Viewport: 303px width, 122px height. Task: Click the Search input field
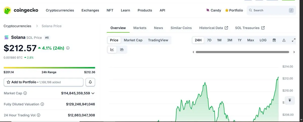270,10
